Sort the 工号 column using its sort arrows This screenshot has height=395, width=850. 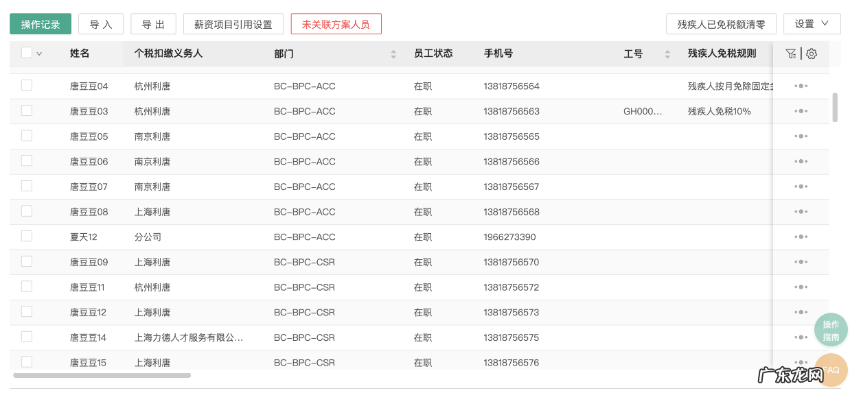666,53
